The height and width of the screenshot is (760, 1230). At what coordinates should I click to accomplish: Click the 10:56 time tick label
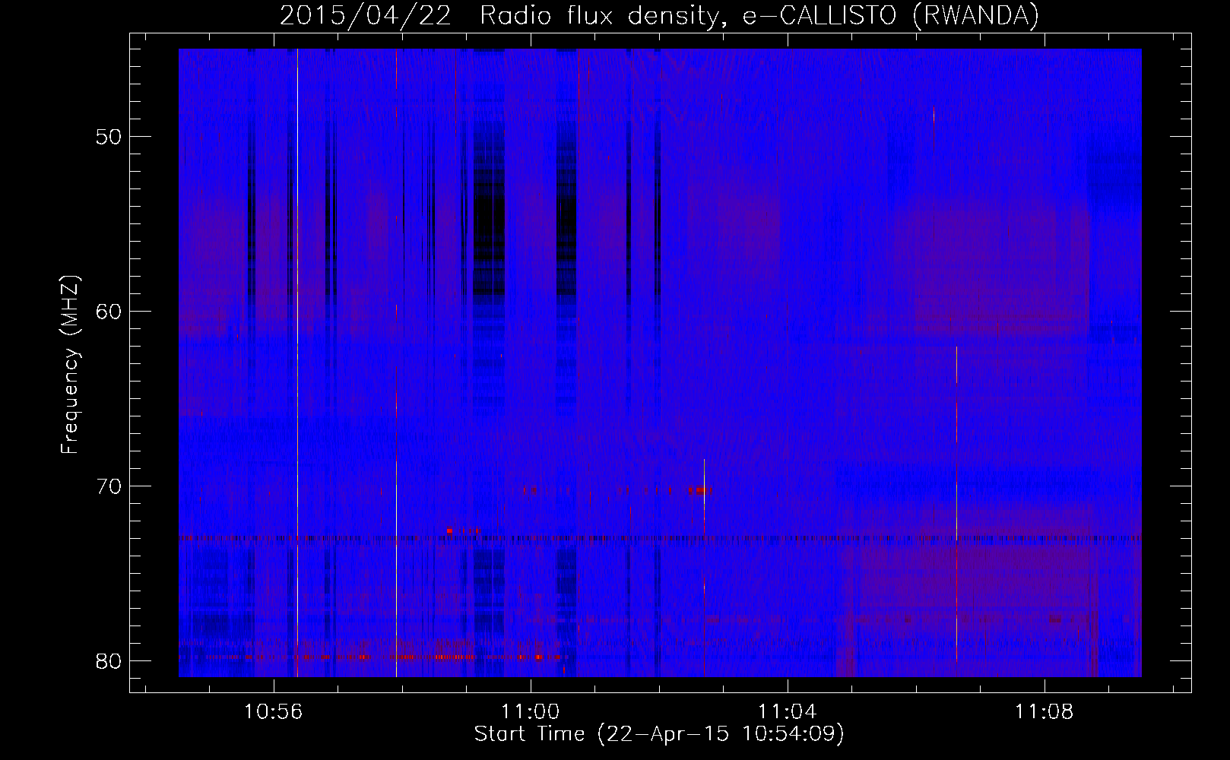pyautogui.click(x=273, y=712)
